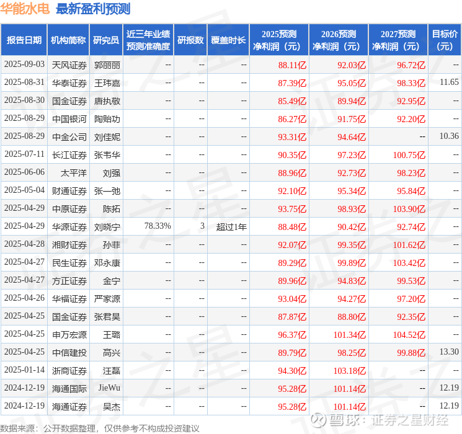Select 99.35亿 in 湘财证券 row

tap(352, 245)
